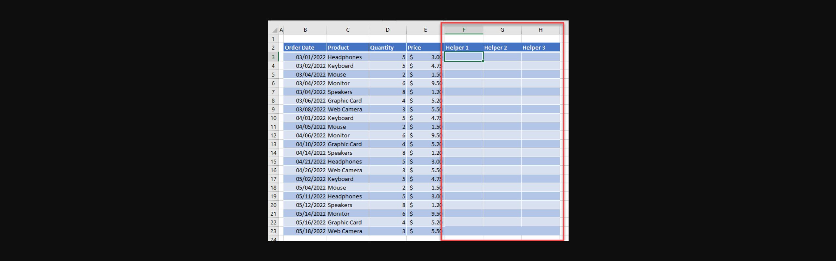
Task: Click quantity 8 in row 7
Action: pyautogui.click(x=388, y=92)
